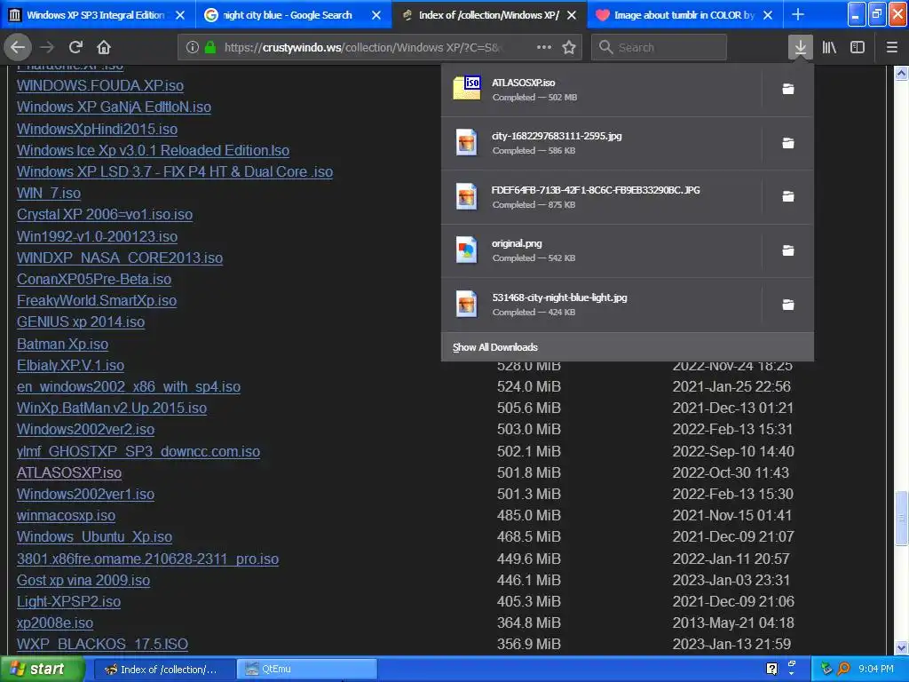The image size is (909, 682).
Task: Open Windows XP LSD 3.7 iso link
Action: click(175, 172)
